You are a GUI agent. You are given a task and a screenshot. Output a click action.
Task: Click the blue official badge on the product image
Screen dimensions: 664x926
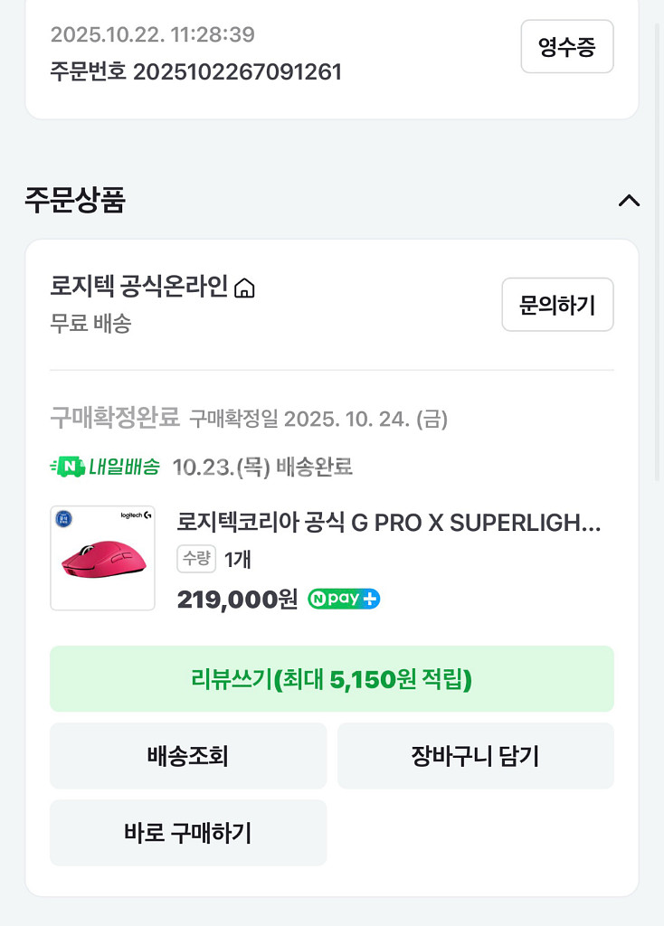(x=64, y=519)
